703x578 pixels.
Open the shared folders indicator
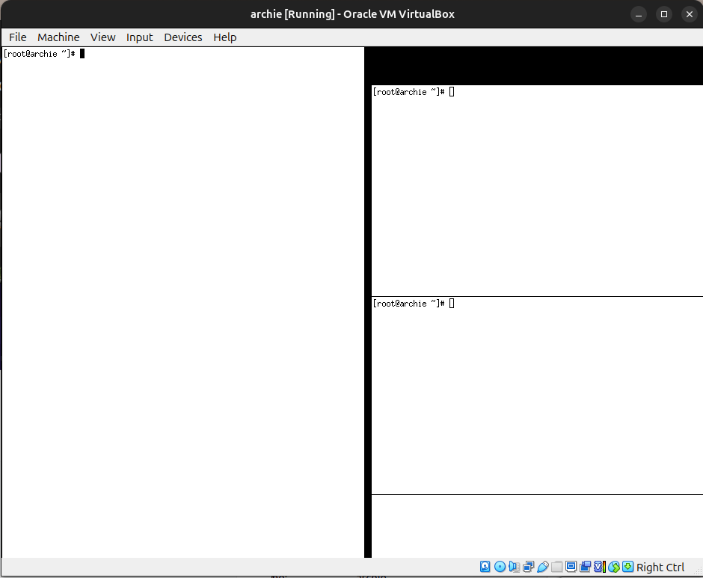[x=557, y=567]
